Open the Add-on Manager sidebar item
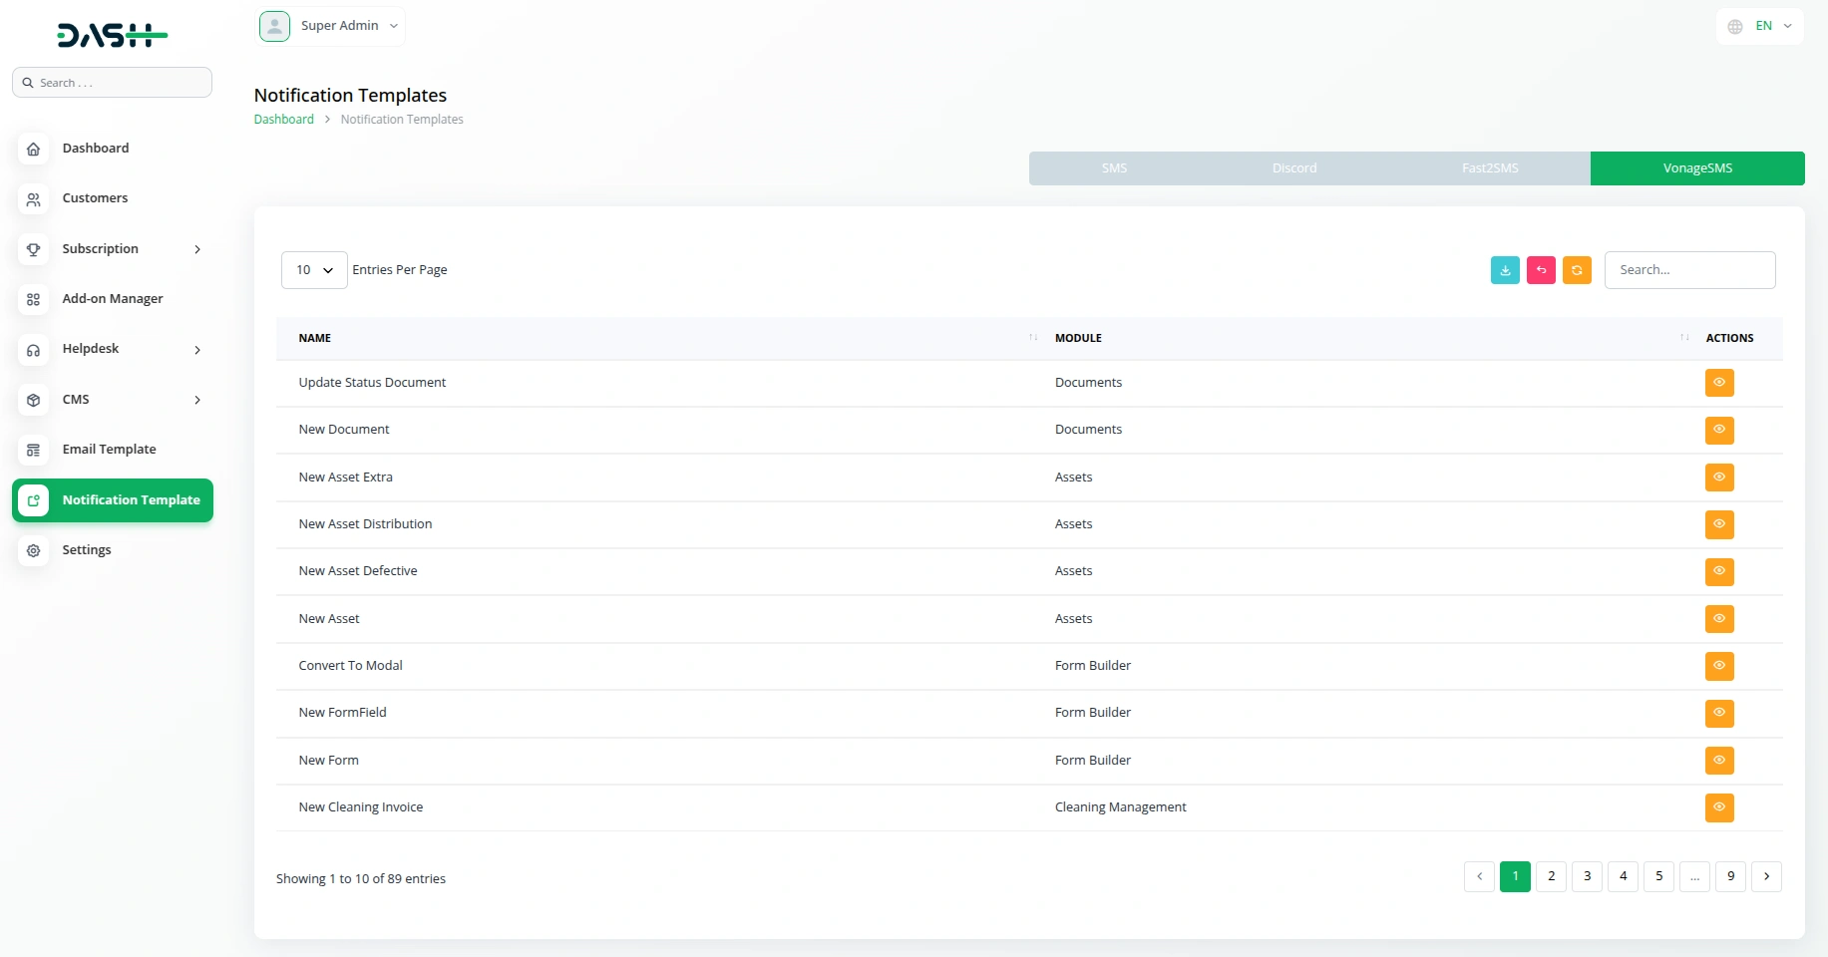The width and height of the screenshot is (1828, 957). (112, 299)
